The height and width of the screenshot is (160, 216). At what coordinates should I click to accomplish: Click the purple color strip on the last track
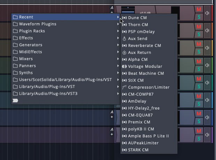click(212, 135)
